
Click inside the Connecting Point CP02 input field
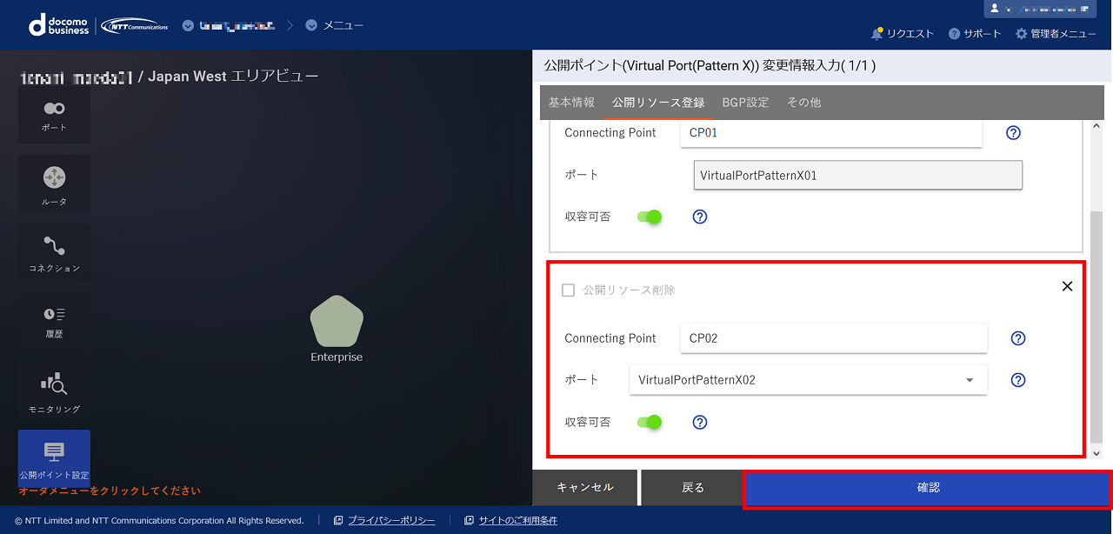tap(833, 338)
